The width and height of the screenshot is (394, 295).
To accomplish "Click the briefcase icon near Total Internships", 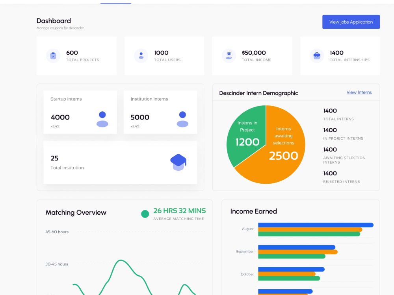I will [x=316, y=55].
